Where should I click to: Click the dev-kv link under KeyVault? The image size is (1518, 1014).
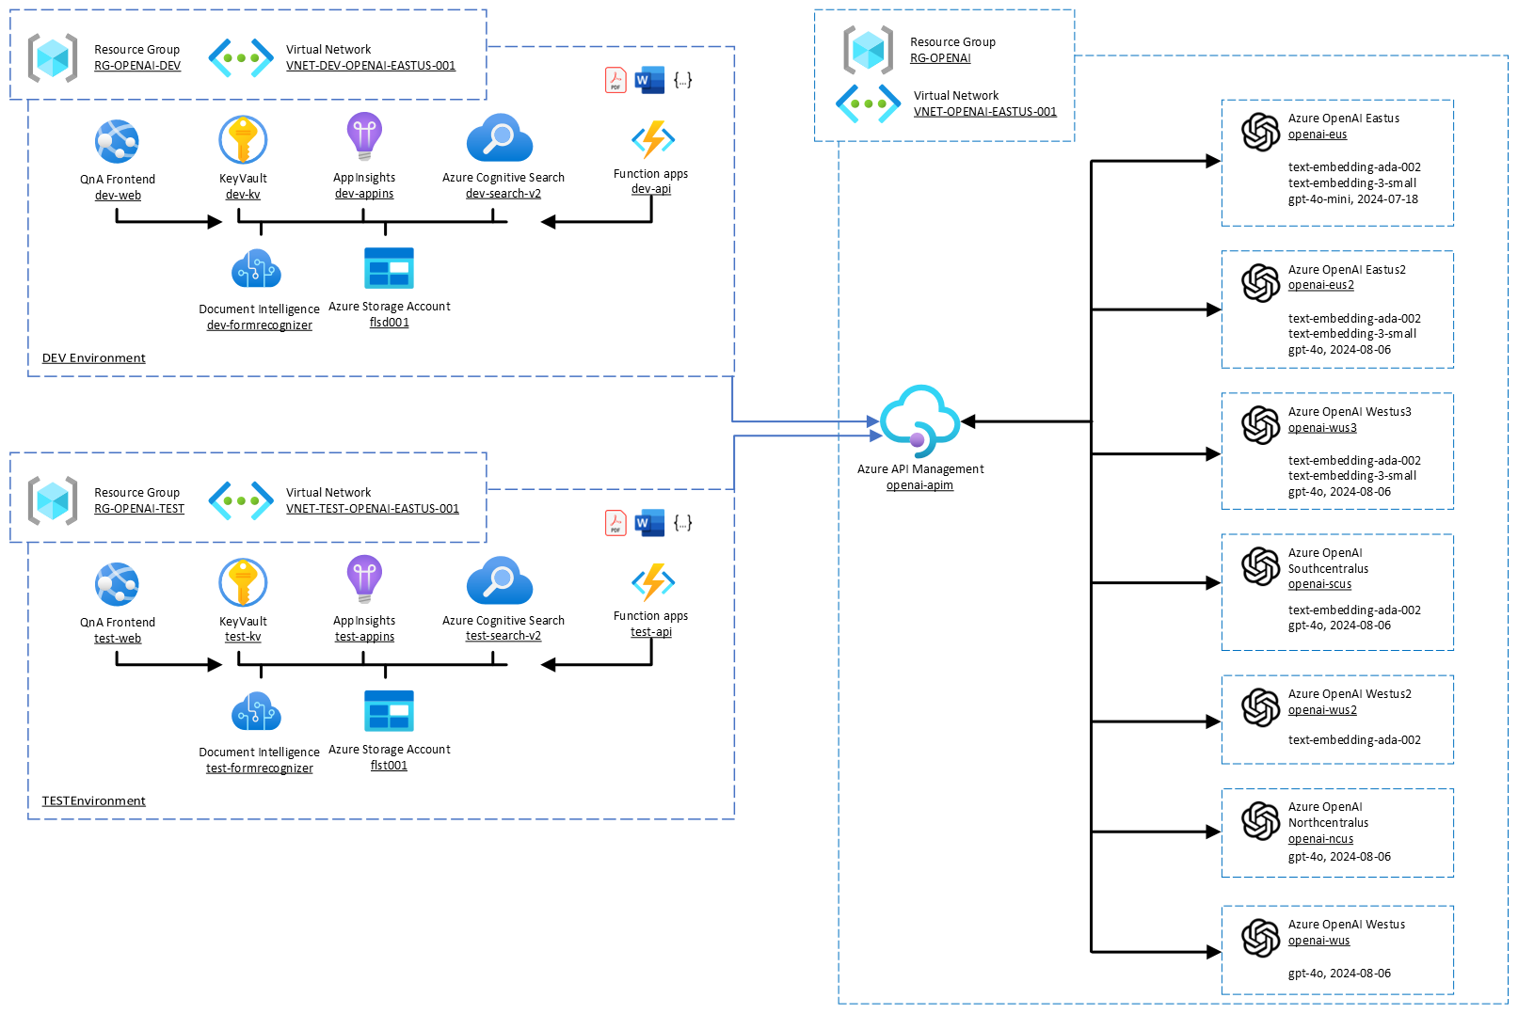243,193
